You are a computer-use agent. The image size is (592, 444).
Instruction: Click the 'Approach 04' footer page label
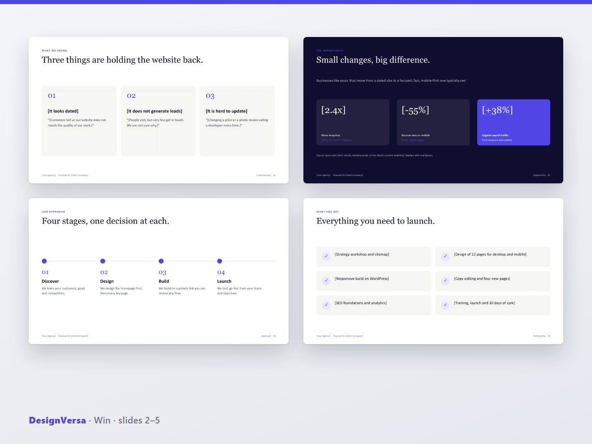tap(268, 336)
